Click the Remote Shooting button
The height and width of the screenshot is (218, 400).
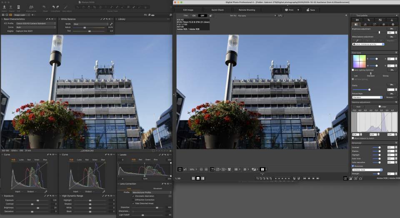click(x=247, y=10)
